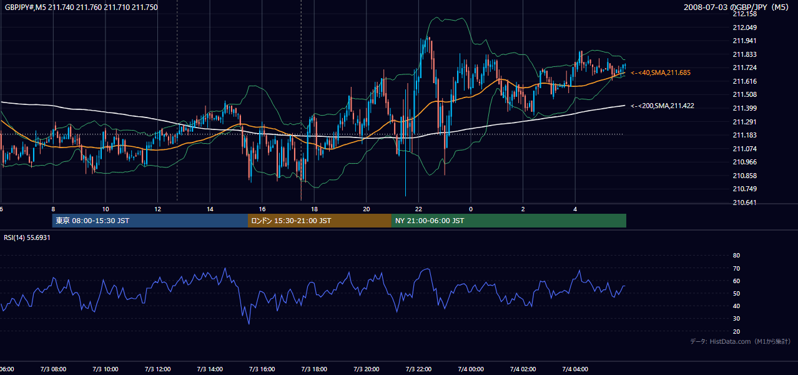
Task: Click the 211.616 price axis label
Action: pyautogui.click(x=744, y=81)
